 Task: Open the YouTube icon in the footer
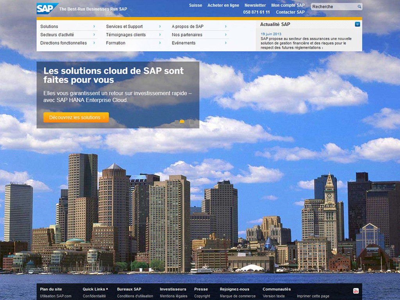click(x=355, y=291)
